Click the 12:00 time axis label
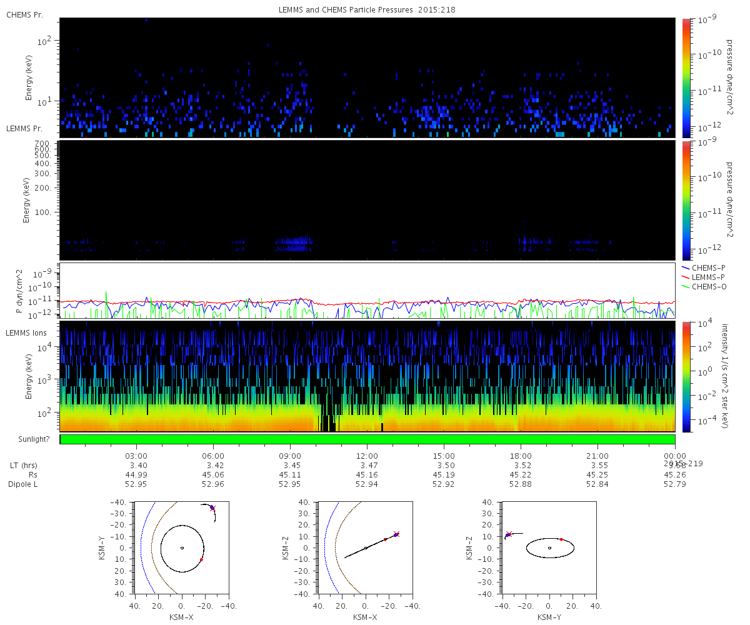The width and height of the screenshot is (750, 625). pyautogui.click(x=367, y=456)
